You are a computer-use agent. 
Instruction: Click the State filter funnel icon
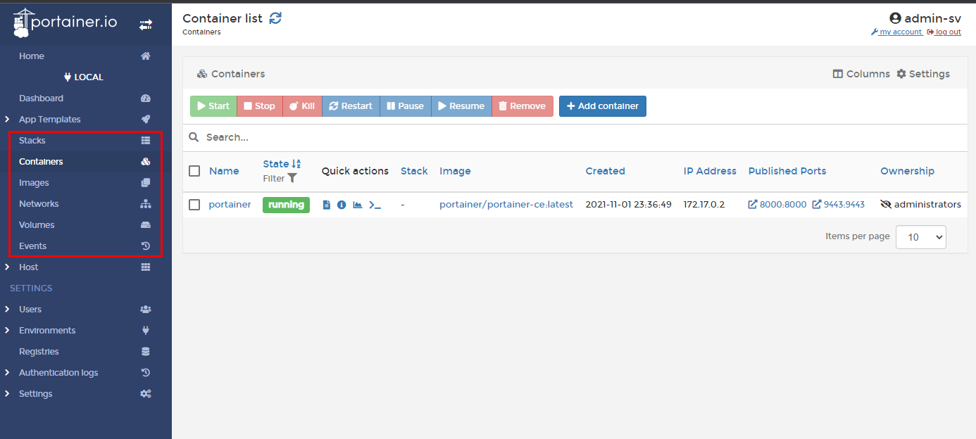click(292, 179)
